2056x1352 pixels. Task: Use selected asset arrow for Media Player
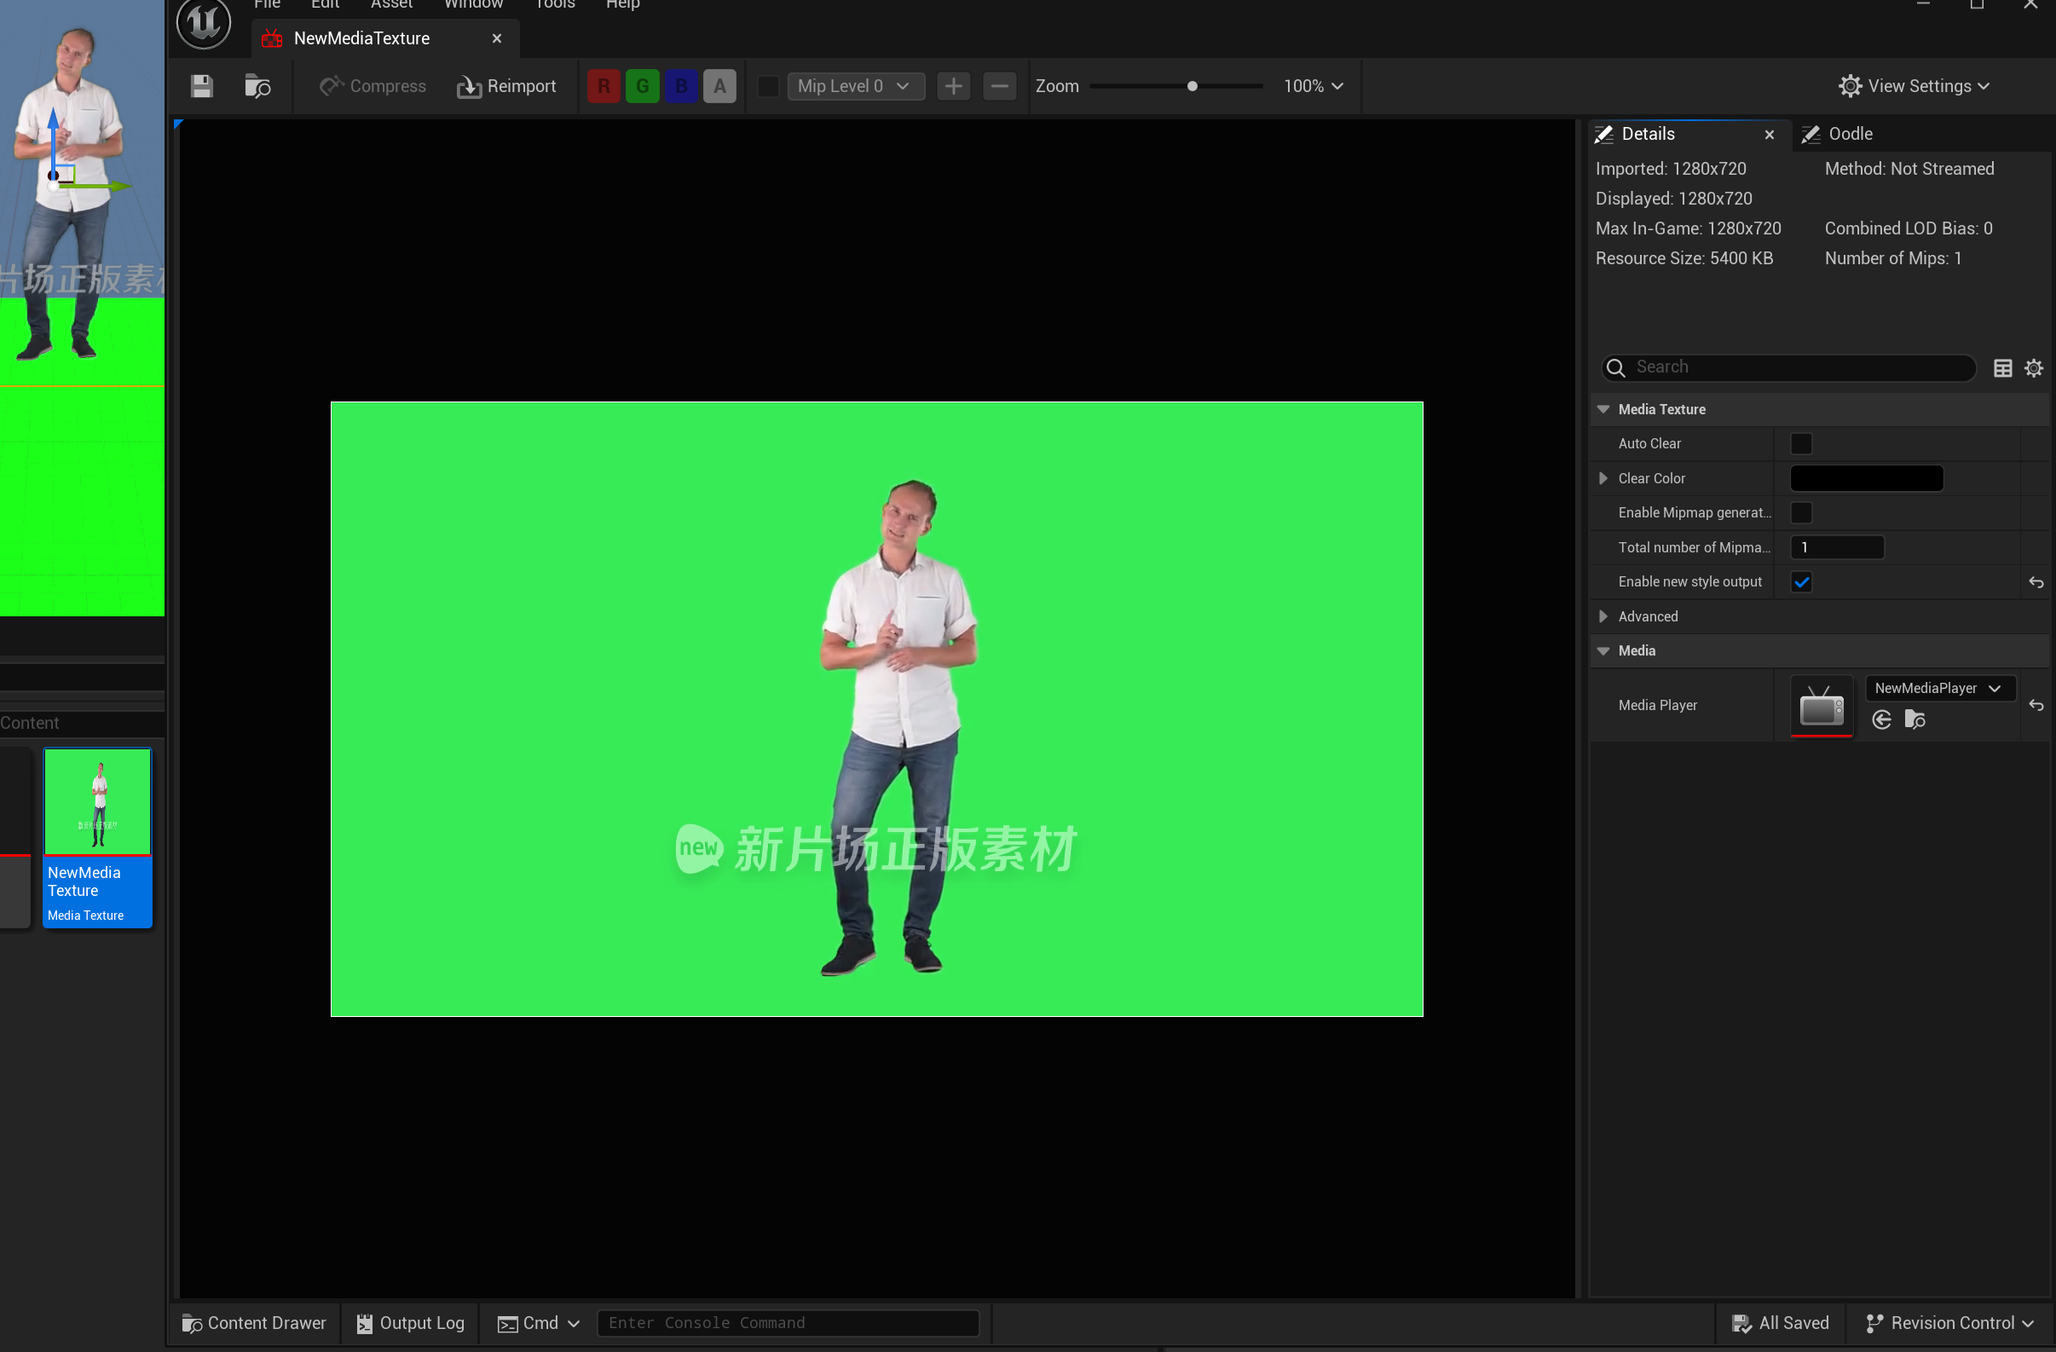1881,719
